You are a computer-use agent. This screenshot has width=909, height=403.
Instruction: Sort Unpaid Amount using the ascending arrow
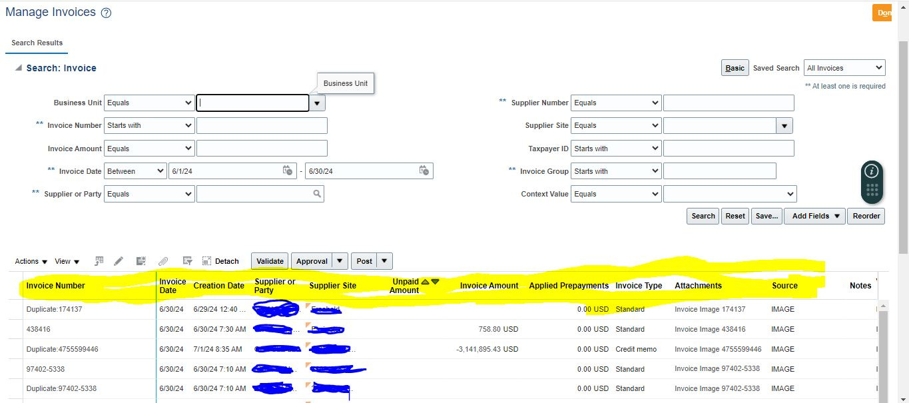(425, 282)
